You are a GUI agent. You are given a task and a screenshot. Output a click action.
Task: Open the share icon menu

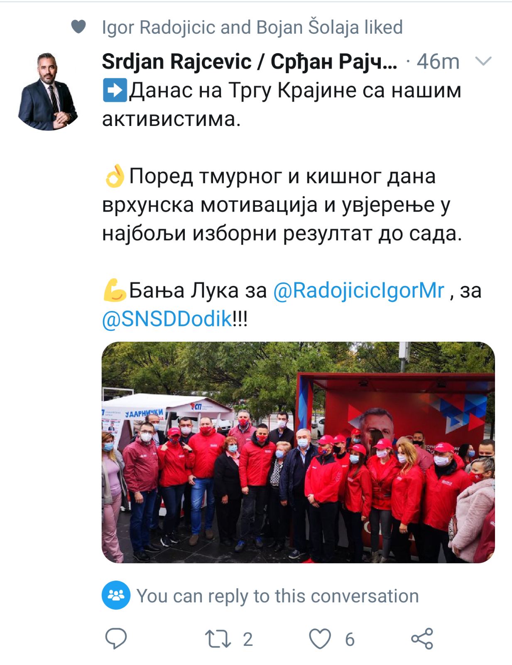[x=422, y=639]
